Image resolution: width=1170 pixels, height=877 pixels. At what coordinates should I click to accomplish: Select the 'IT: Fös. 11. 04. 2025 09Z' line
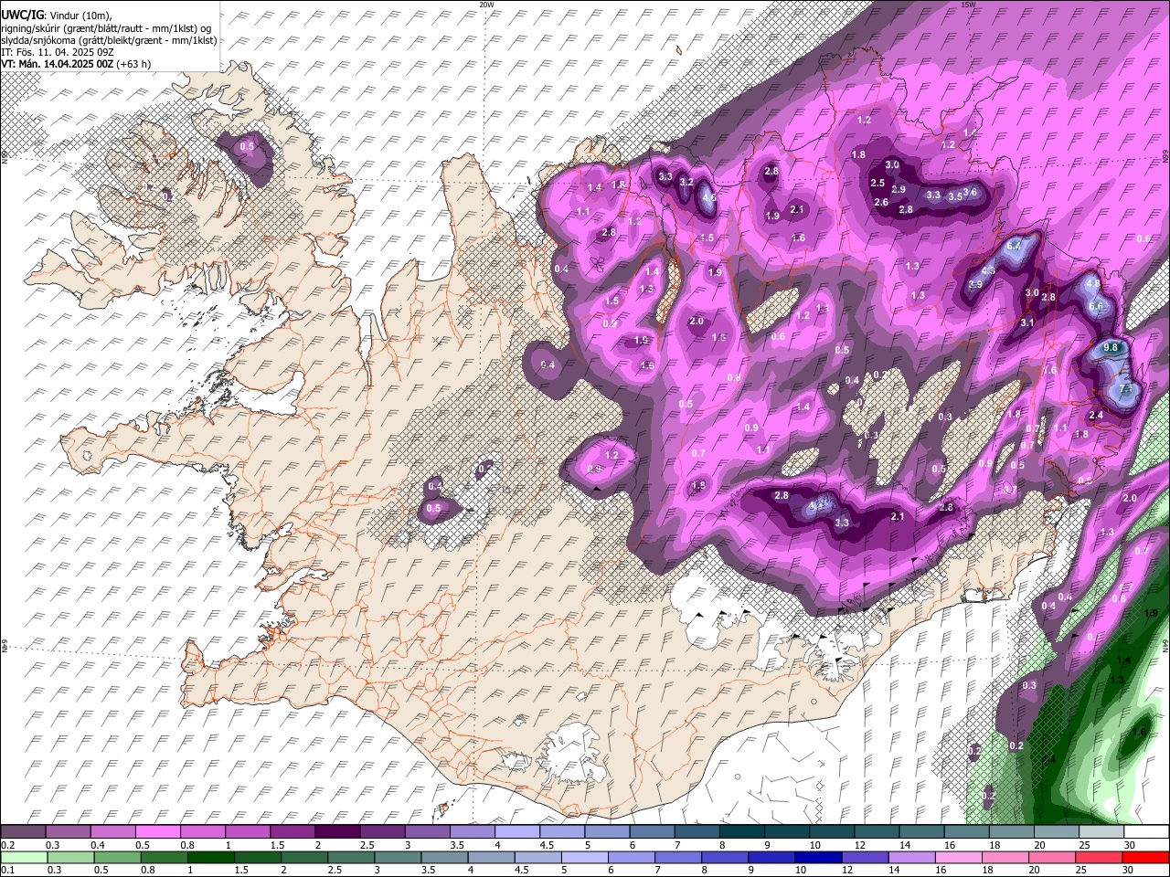[58, 52]
